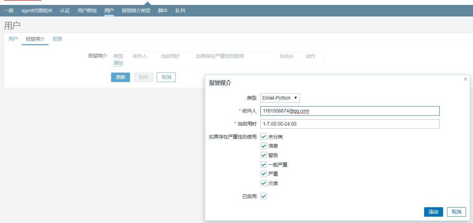473x223 pixels.
Task: Disable the 已启用 checkbox
Action: 264,196
